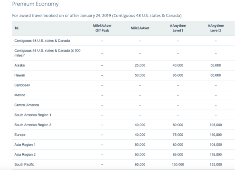Click the Premium Economy heading
This screenshot has height=170, width=235.
pos(35,4)
